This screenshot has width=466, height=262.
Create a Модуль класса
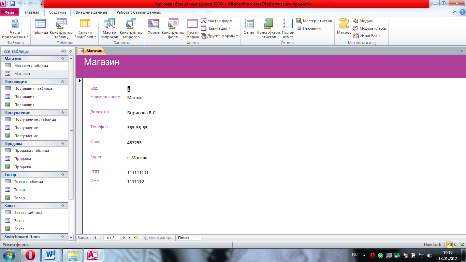coord(369,28)
